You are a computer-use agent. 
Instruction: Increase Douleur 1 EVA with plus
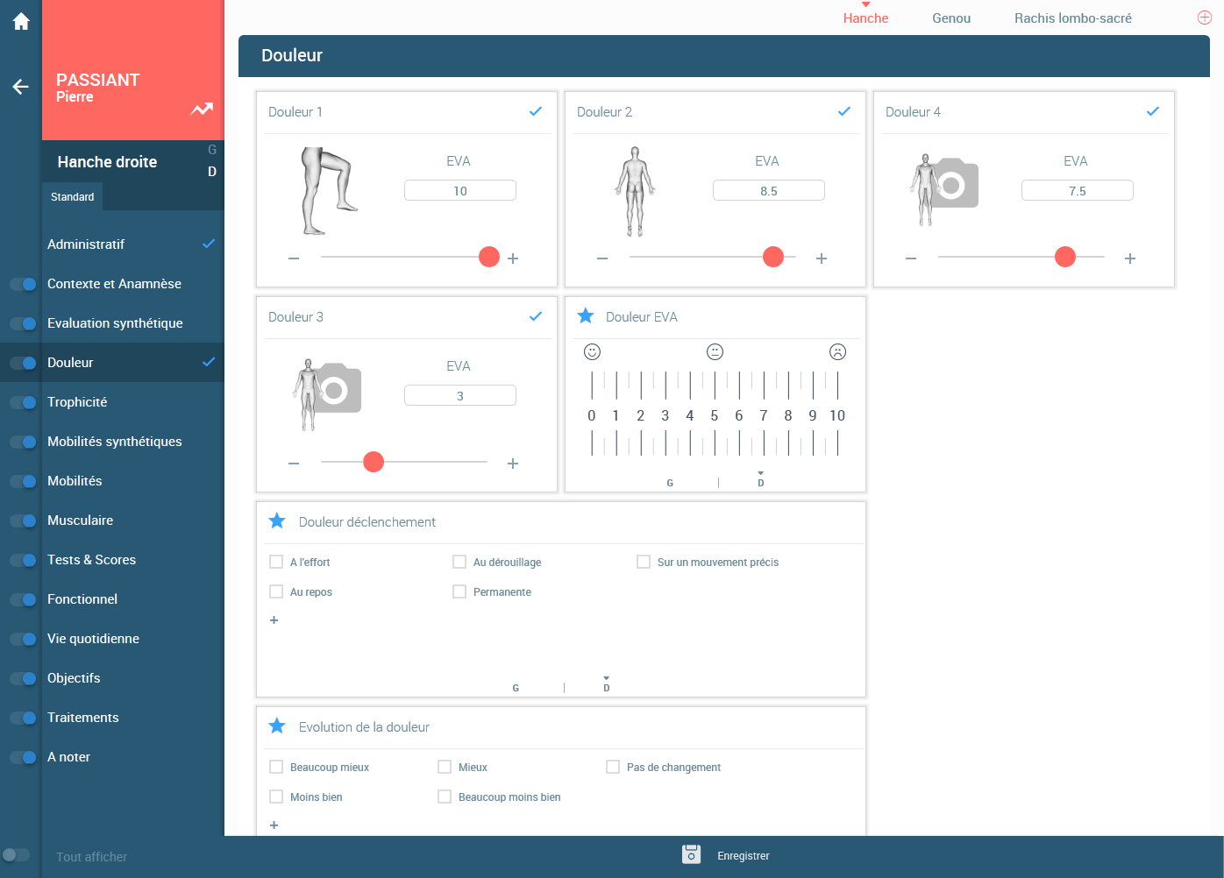(513, 258)
